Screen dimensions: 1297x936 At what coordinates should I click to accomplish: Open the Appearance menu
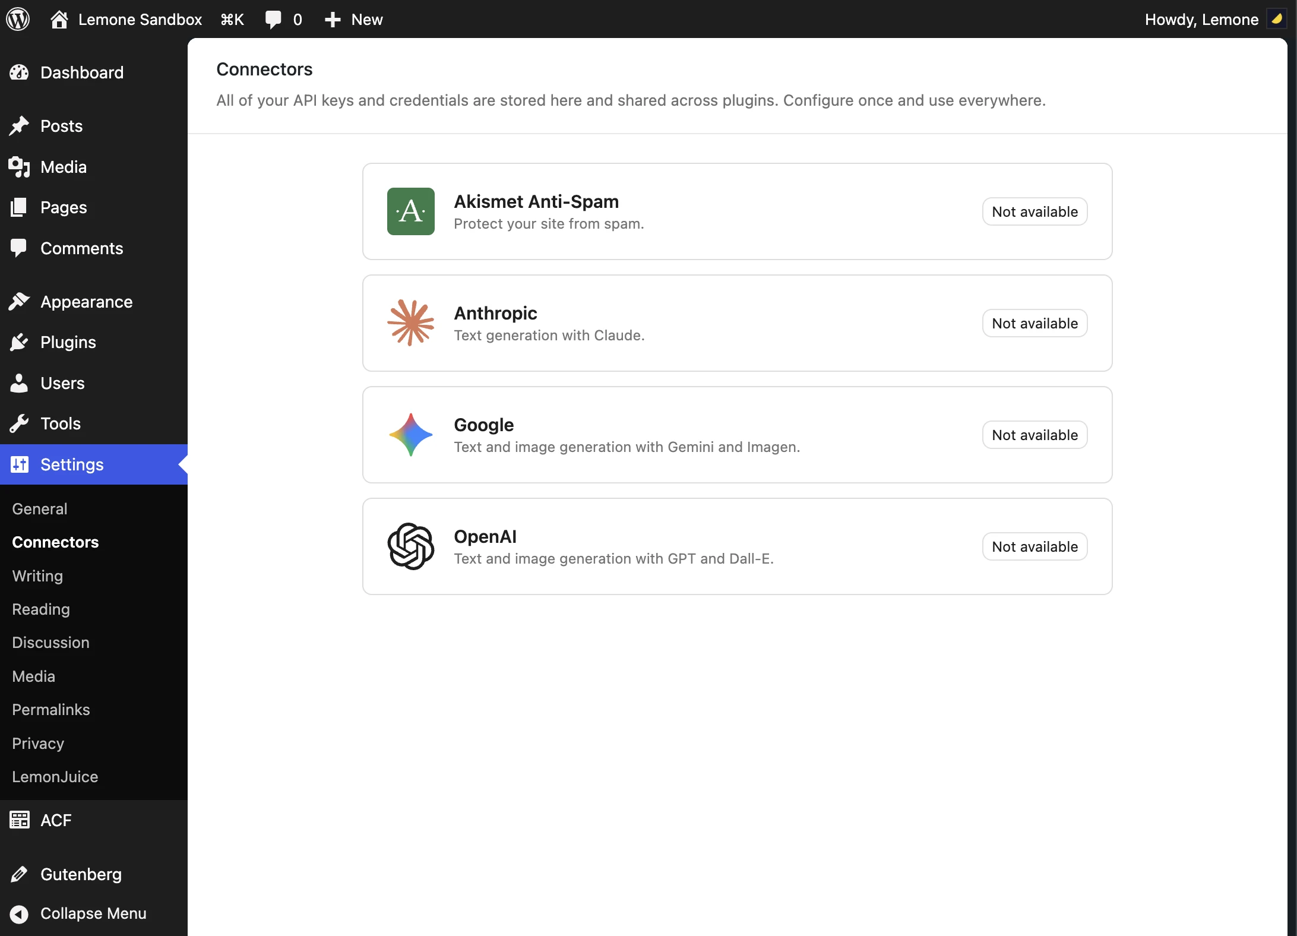[x=94, y=302]
